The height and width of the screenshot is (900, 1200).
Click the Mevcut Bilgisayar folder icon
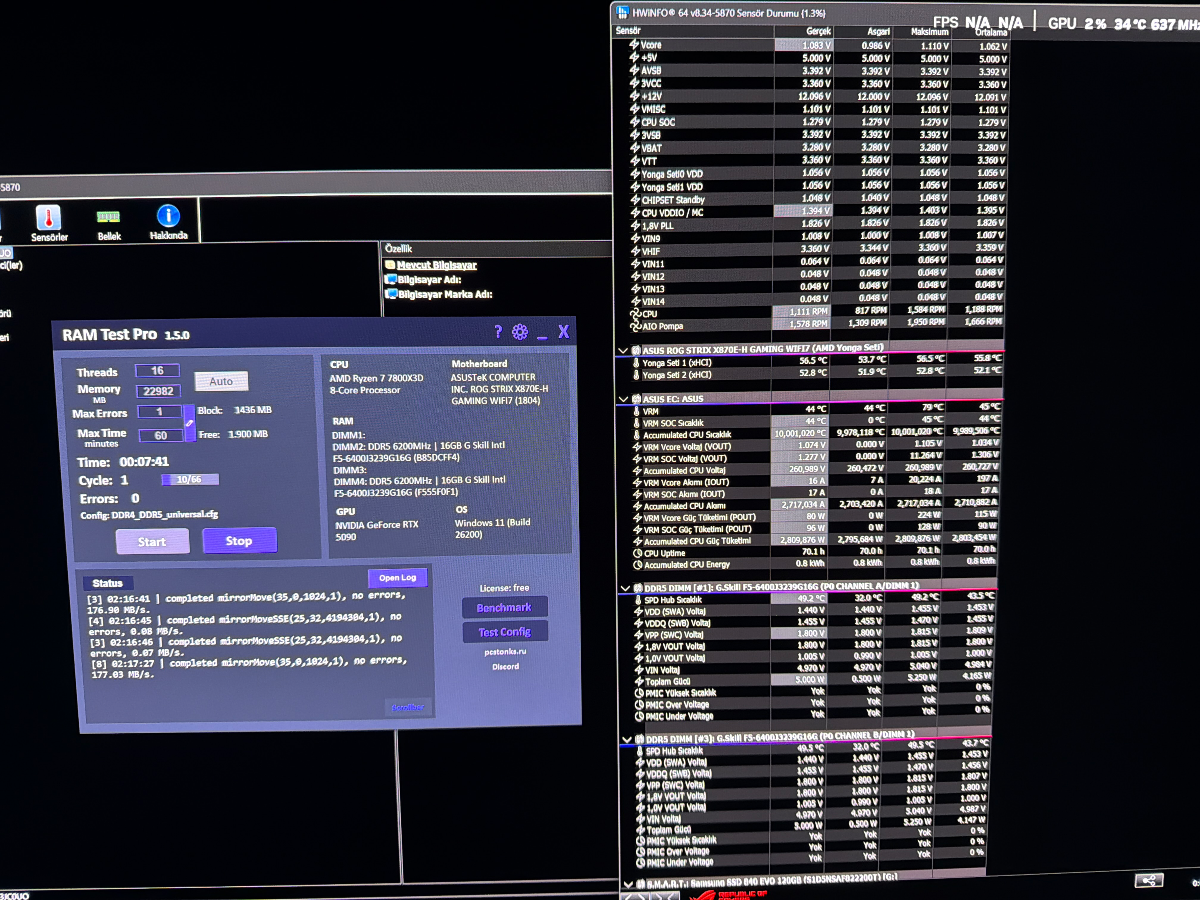pos(390,265)
